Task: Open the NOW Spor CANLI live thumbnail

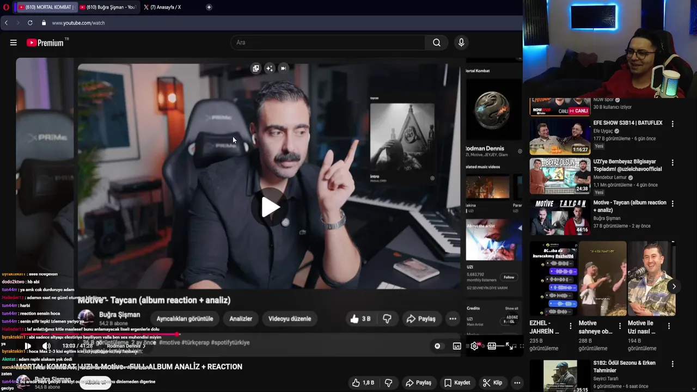Action: (x=560, y=107)
